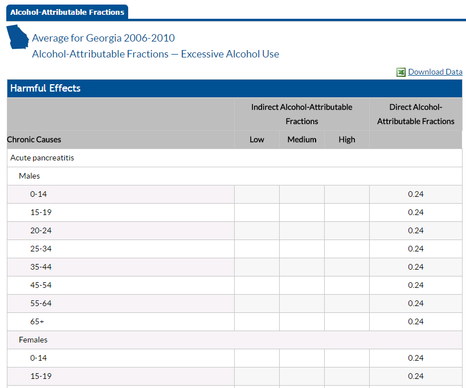Click Females 15-19 age label
466x388 pixels.
[x=40, y=376]
